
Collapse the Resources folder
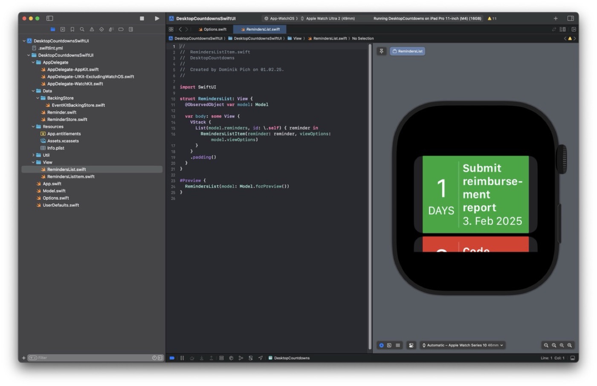click(33, 127)
